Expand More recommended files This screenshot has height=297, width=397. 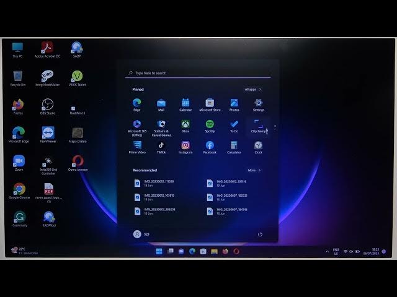tap(254, 170)
